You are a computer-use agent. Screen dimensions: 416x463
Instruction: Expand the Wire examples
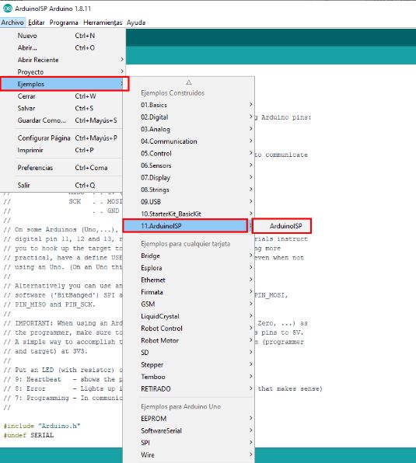coord(188,455)
